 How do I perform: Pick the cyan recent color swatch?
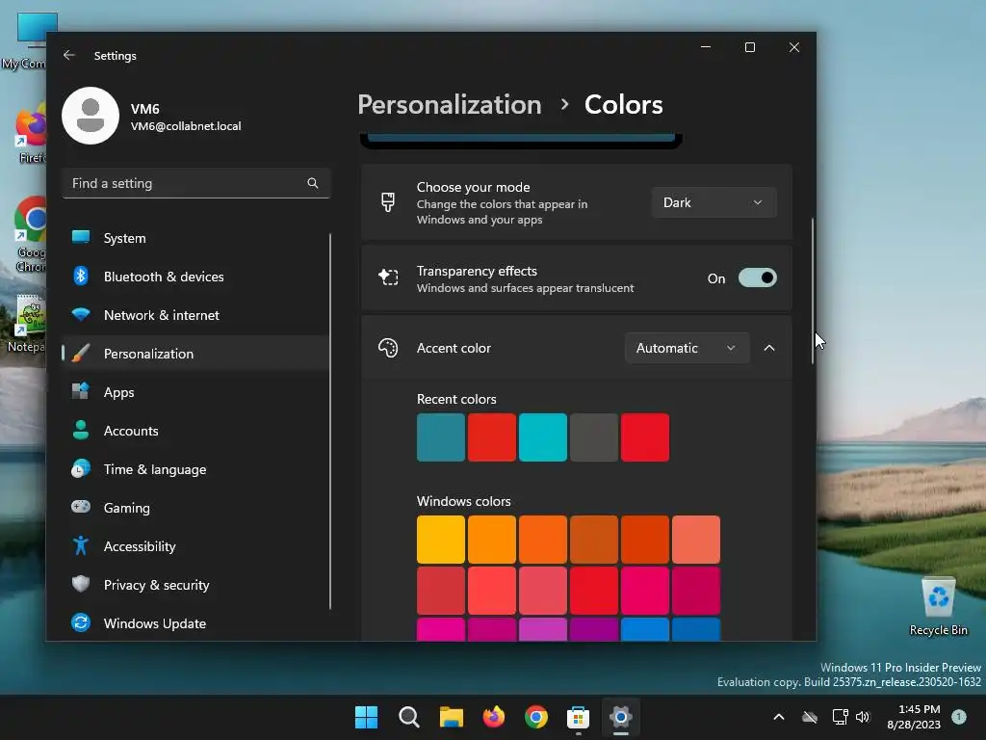tap(543, 437)
